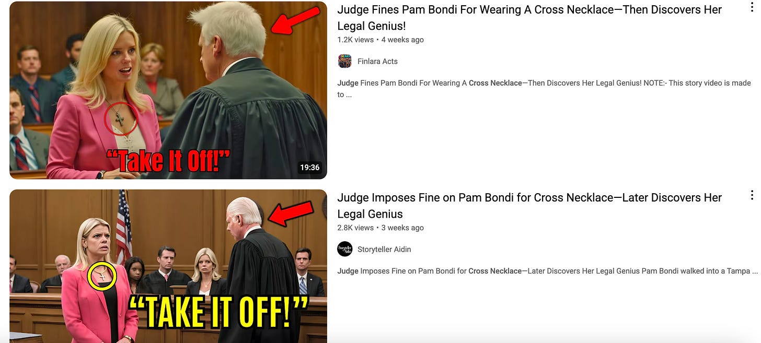The height and width of the screenshot is (343, 761).
Task: Click the yellow-circled cross necklace in the second thumbnail
Action: point(102,276)
